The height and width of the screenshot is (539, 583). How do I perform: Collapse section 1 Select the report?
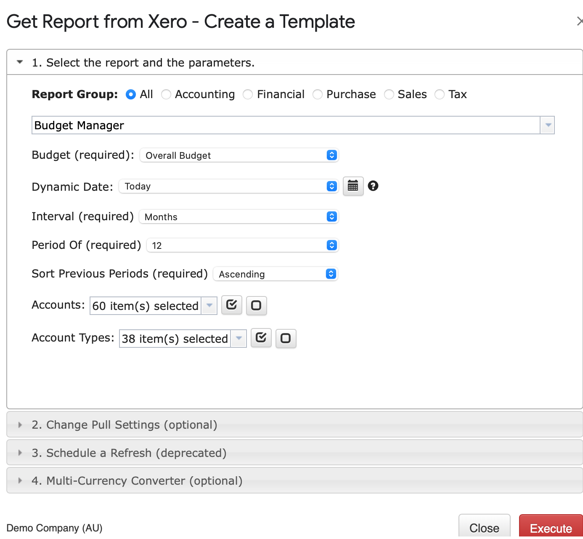[x=295, y=62]
